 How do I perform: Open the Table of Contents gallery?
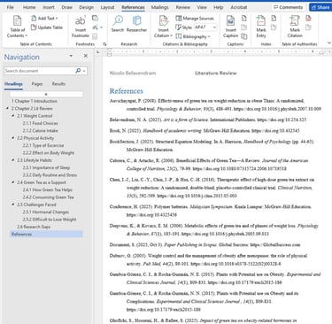tap(17, 27)
